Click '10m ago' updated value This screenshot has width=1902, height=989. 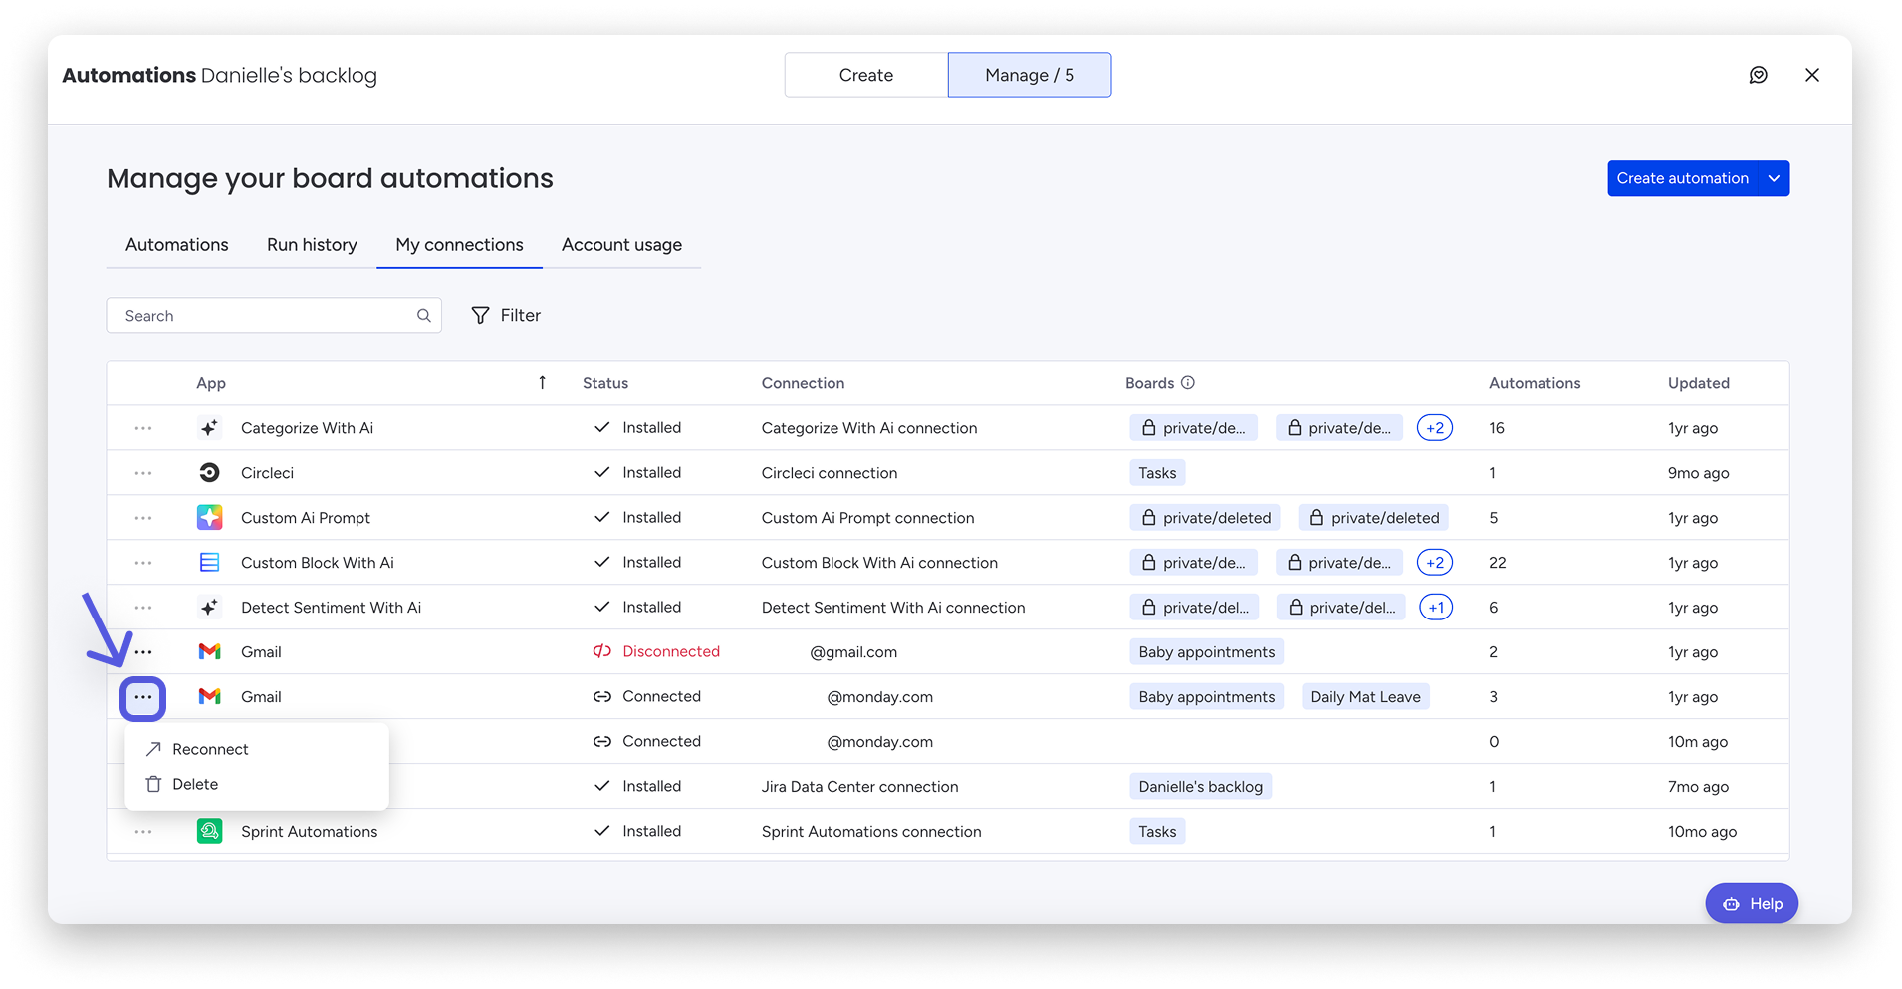point(1698,742)
